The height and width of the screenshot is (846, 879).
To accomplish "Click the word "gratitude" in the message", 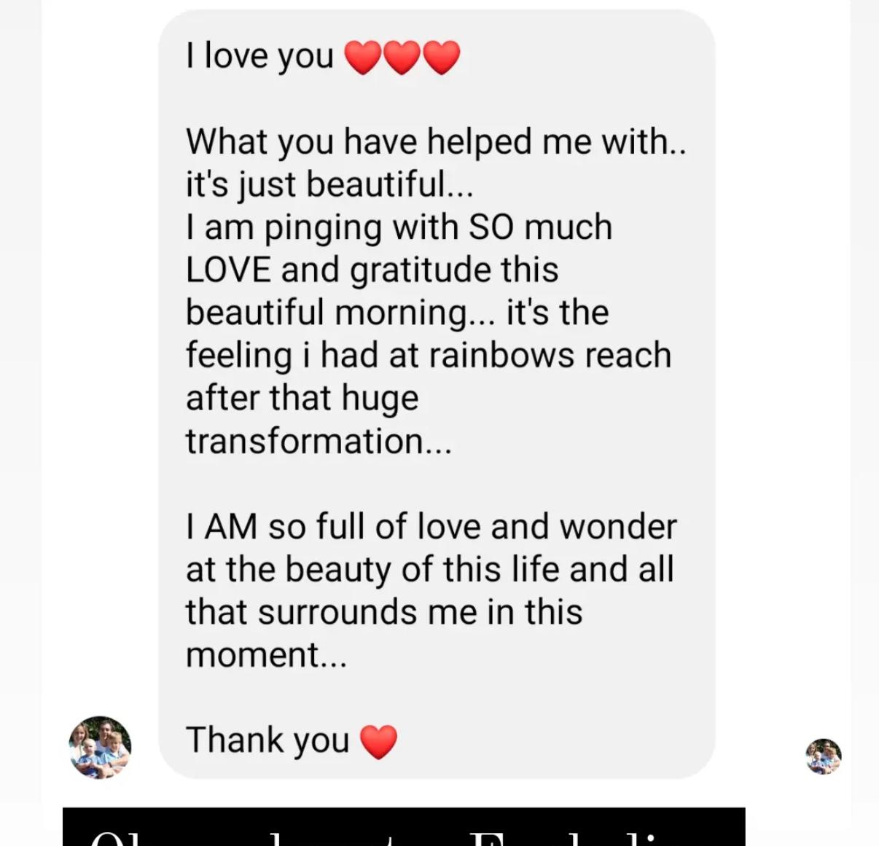I will [419, 271].
